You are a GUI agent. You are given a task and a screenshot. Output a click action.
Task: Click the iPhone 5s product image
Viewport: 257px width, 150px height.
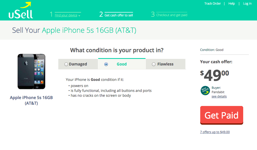31,72
